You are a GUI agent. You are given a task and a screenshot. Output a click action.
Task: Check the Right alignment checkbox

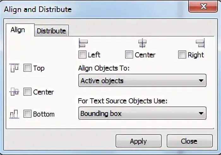click(x=182, y=55)
